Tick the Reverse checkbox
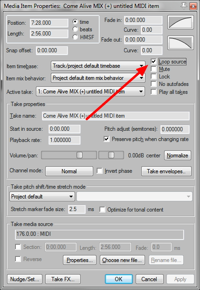 click(18, 259)
